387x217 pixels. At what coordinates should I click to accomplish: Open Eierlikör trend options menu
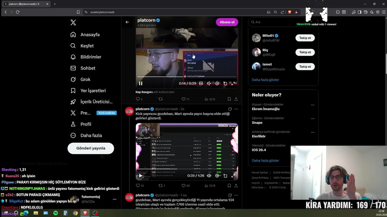[313, 132]
